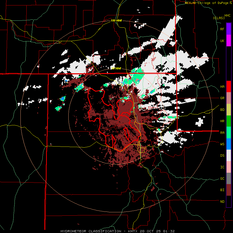Click the RA light green legend swatch
Screen dimensions: 233x233
(229, 133)
